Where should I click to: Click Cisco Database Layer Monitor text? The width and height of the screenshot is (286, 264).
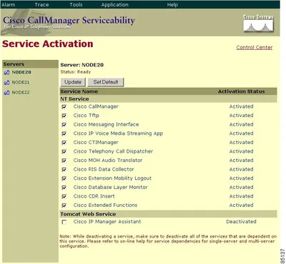[111, 187]
